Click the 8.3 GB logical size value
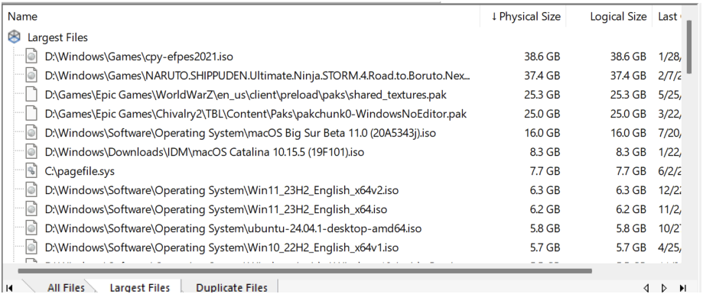The height and width of the screenshot is (294, 703). click(x=632, y=152)
